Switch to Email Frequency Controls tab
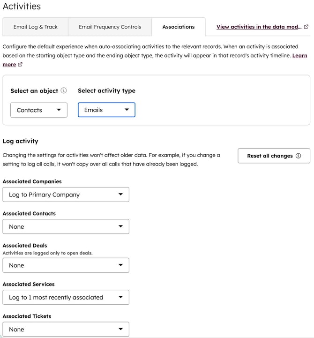This screenshot has height=338, width=314. [110, 27]
